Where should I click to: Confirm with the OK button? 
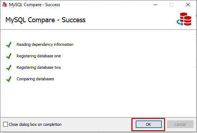coord(149,124)
